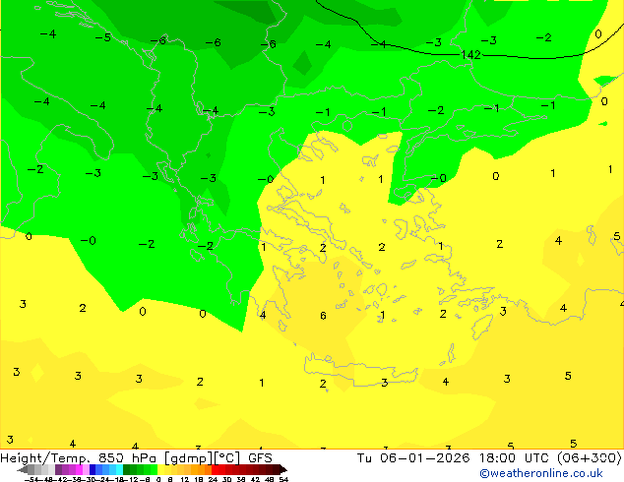Click the [gdmp] unit label

tap(188, 458)
